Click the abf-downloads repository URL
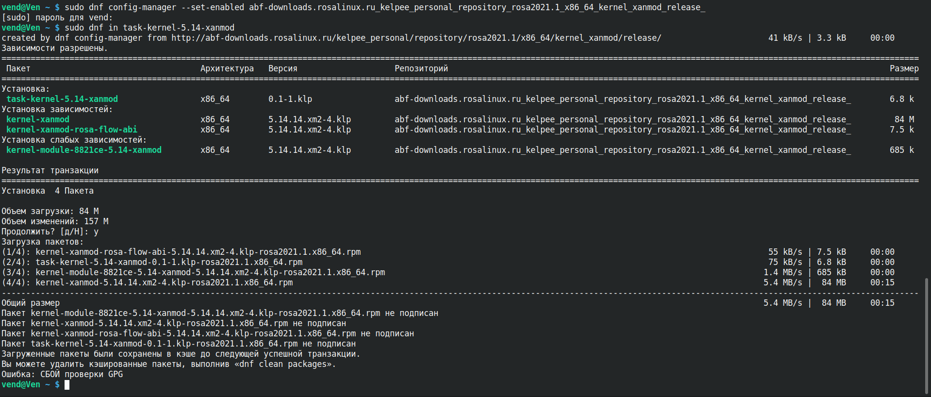This screenshot has height=397, width=931. click(416, 38)
